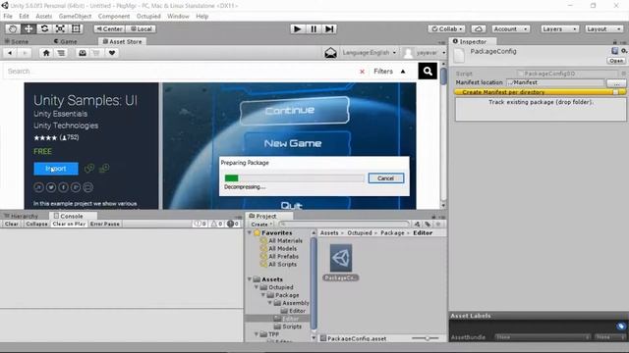Open the GameObject menu

pos(75,16)
